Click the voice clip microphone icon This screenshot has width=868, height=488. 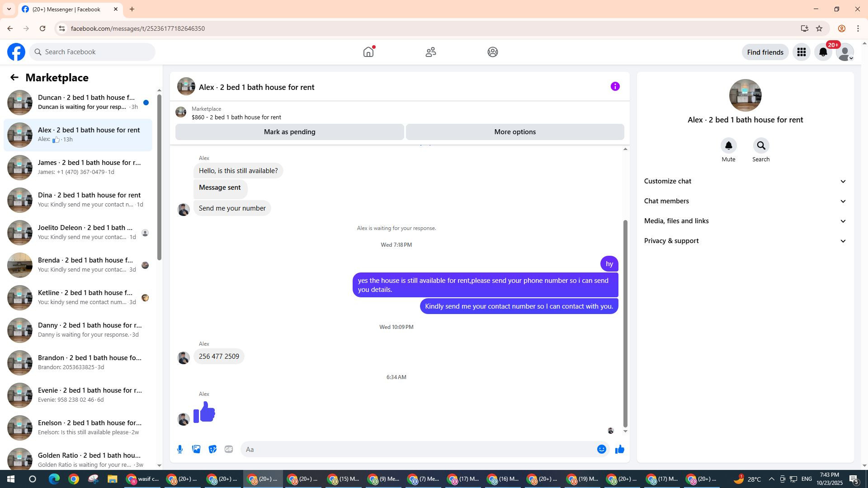[180, 449]
